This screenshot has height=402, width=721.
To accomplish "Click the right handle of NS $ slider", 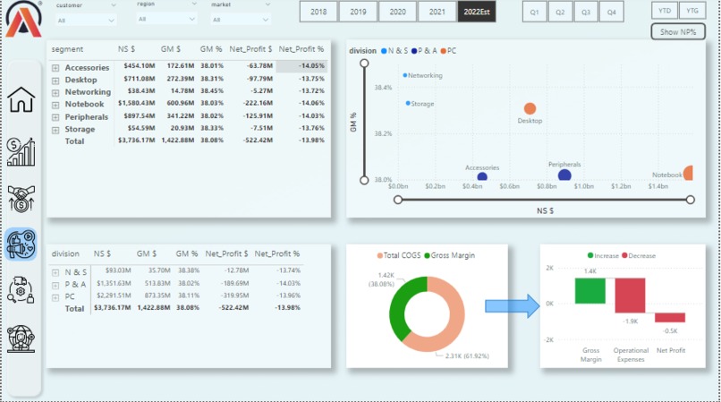I will click(x=691, y=200).
